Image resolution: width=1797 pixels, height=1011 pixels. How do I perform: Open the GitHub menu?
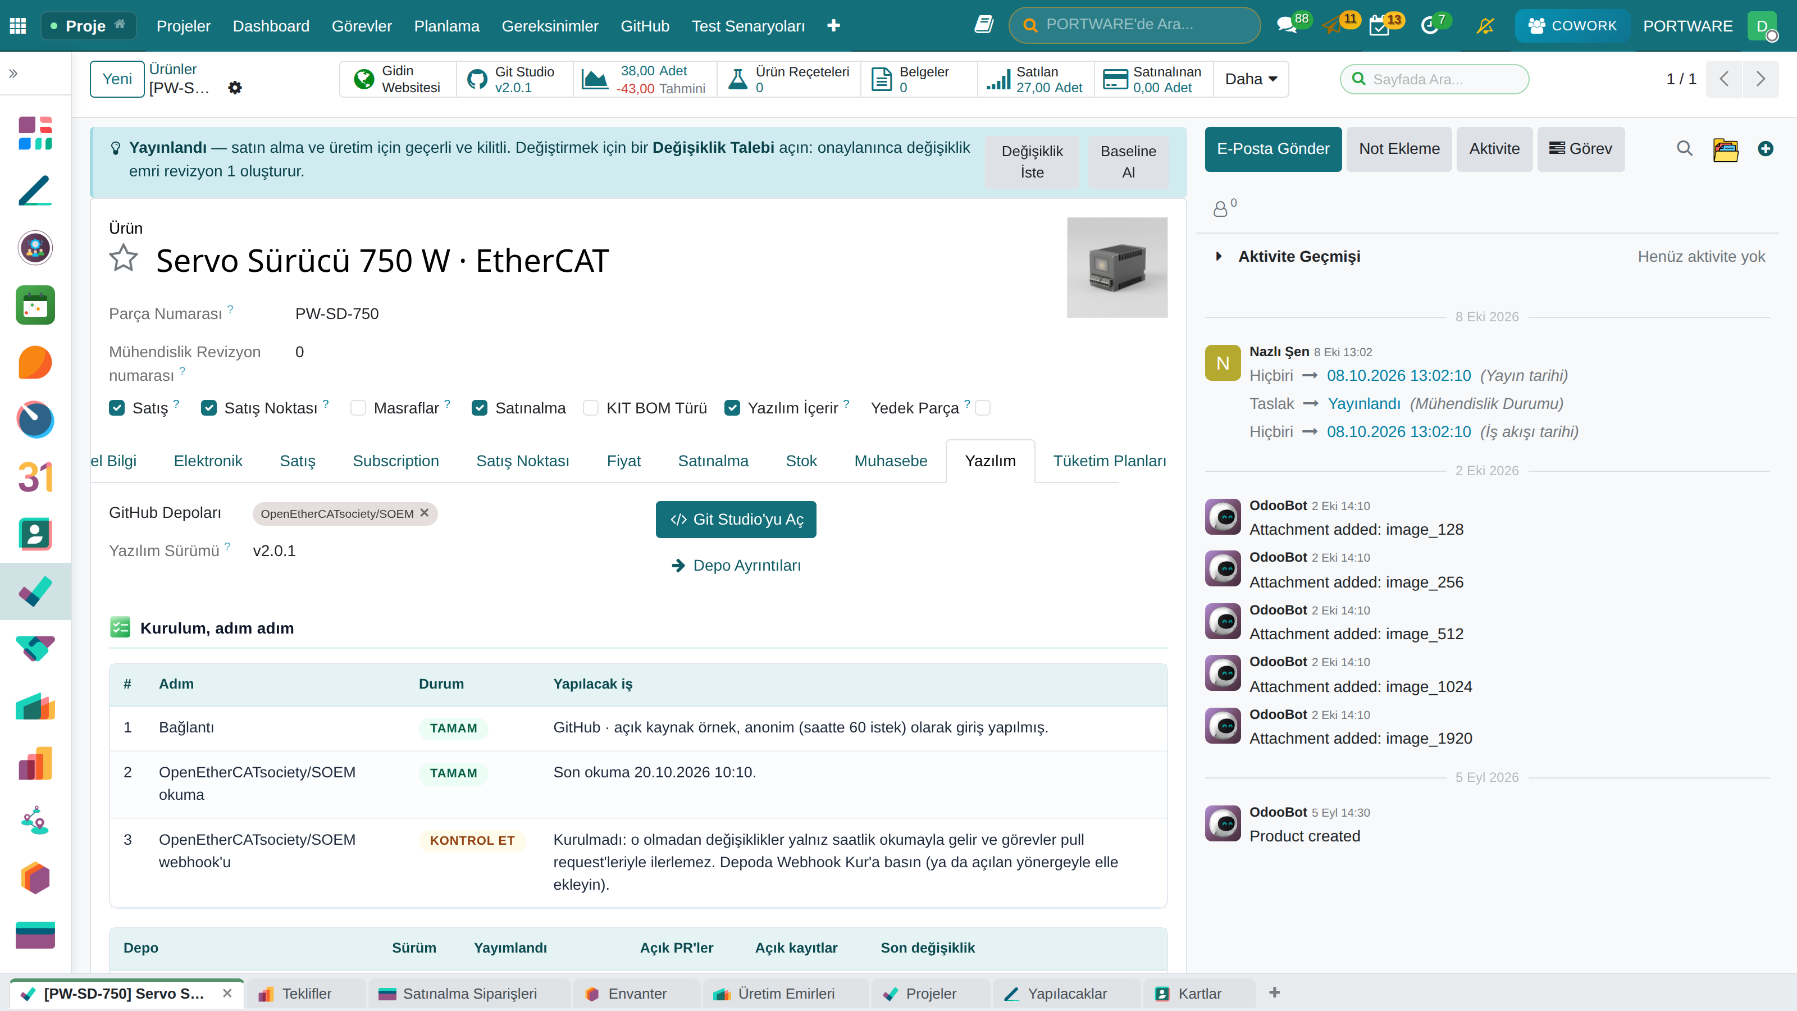tap(645, 26)
